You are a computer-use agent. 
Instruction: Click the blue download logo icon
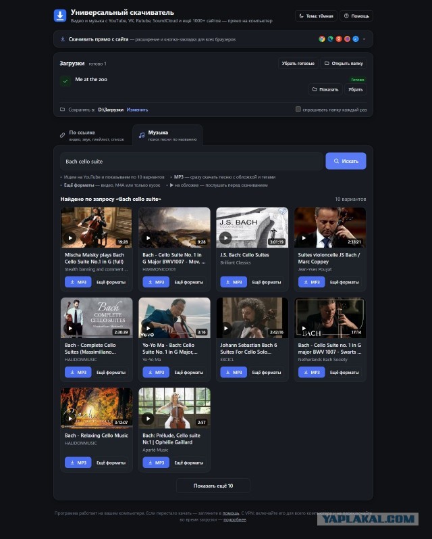60,16
